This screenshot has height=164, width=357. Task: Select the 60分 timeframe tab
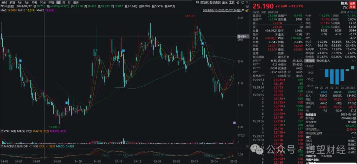click(51, 2)
